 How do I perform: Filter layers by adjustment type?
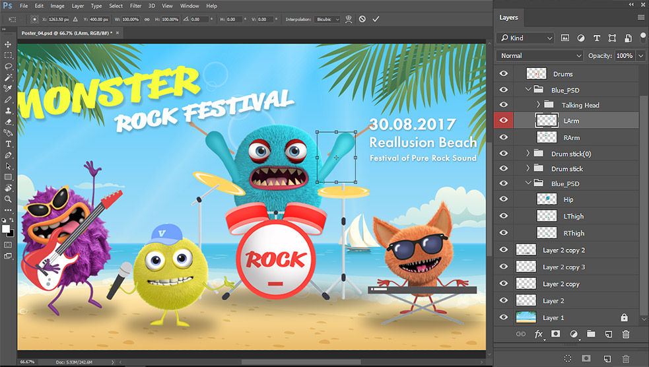(581, 38)
